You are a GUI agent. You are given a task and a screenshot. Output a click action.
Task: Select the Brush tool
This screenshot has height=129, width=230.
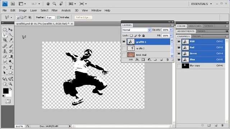[10, 46]
